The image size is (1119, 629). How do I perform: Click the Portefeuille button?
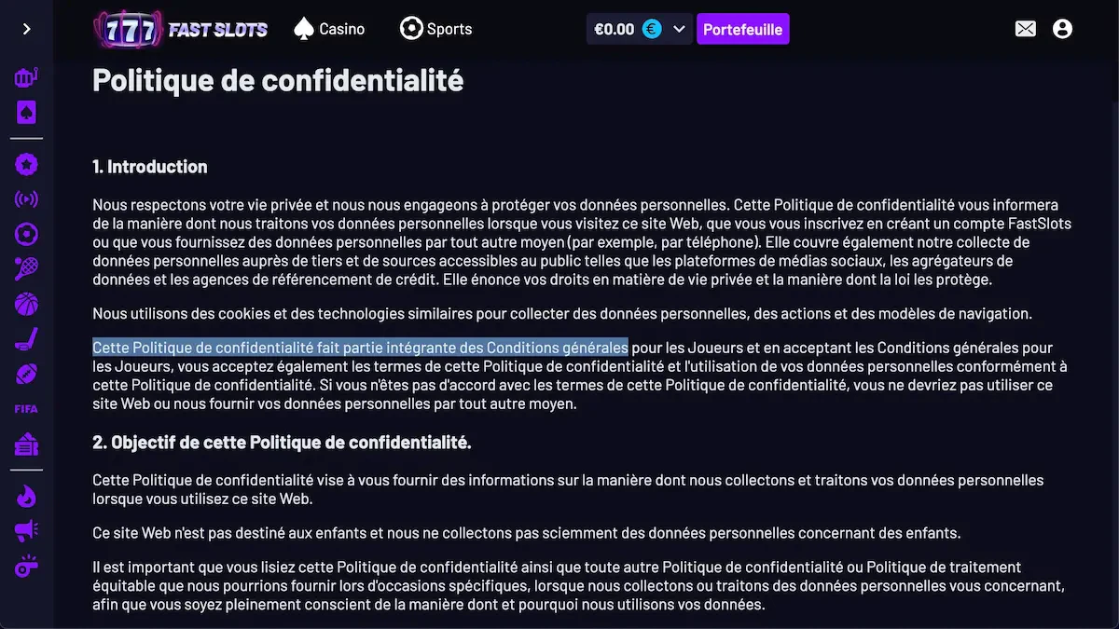742,29
